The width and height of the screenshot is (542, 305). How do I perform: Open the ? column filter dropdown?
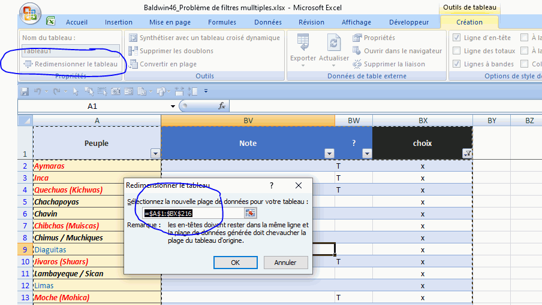click(x=367, y=154)
